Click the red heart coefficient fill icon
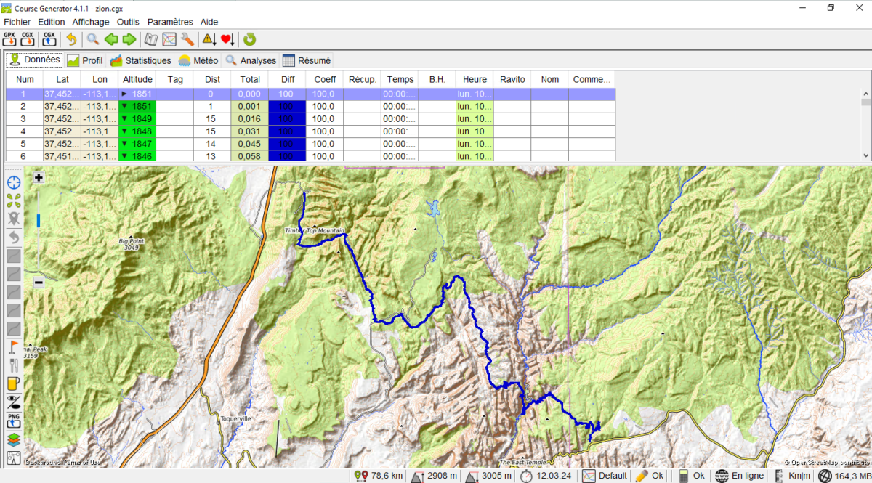The image size is (872, 483). (x=228, y=39)
